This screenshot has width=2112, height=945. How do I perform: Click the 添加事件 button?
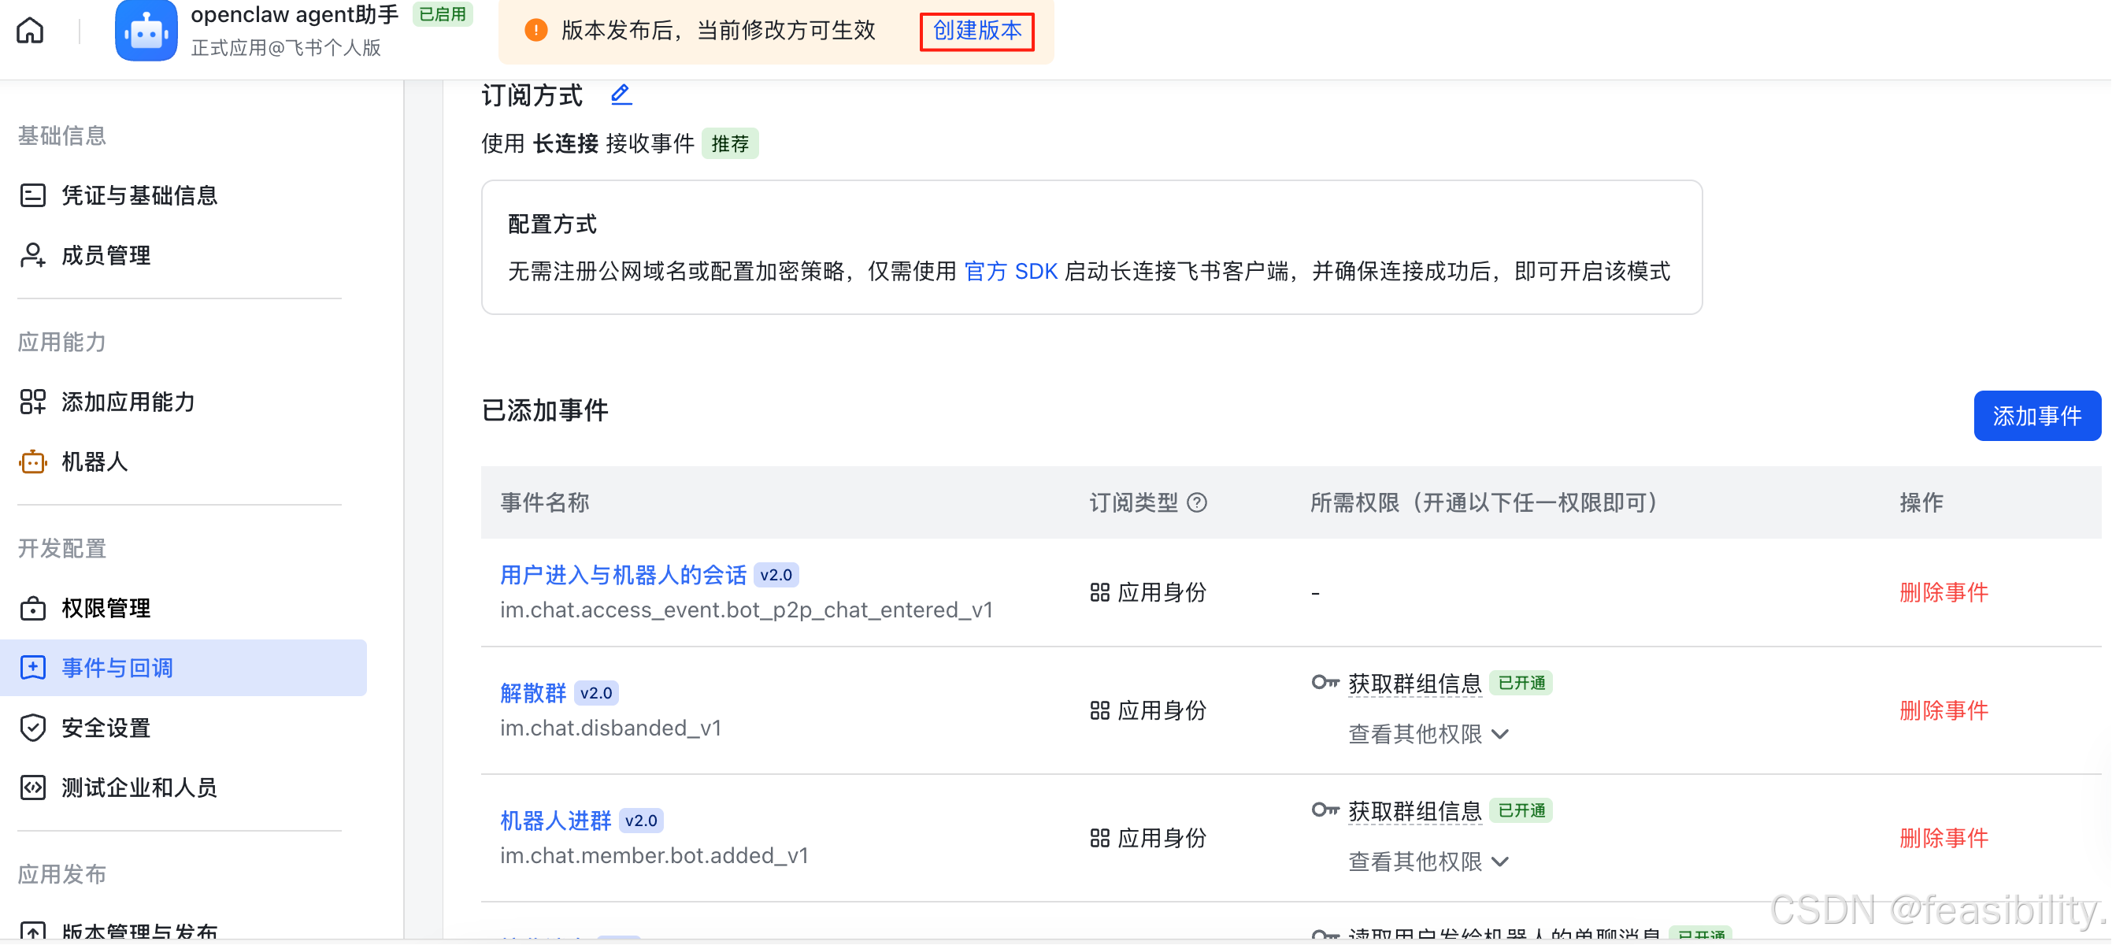pyautogui.click(x=2037, y=416)
